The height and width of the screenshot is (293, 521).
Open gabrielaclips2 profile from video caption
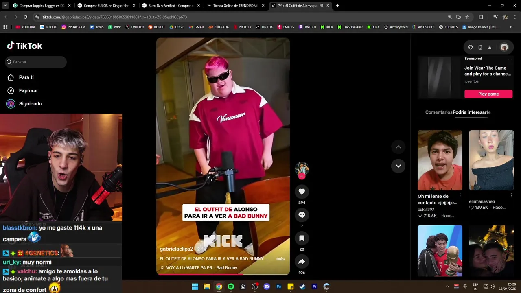point(176,249)
